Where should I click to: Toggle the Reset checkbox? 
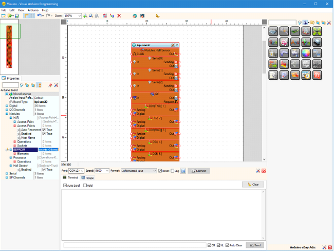pos(160,171)
